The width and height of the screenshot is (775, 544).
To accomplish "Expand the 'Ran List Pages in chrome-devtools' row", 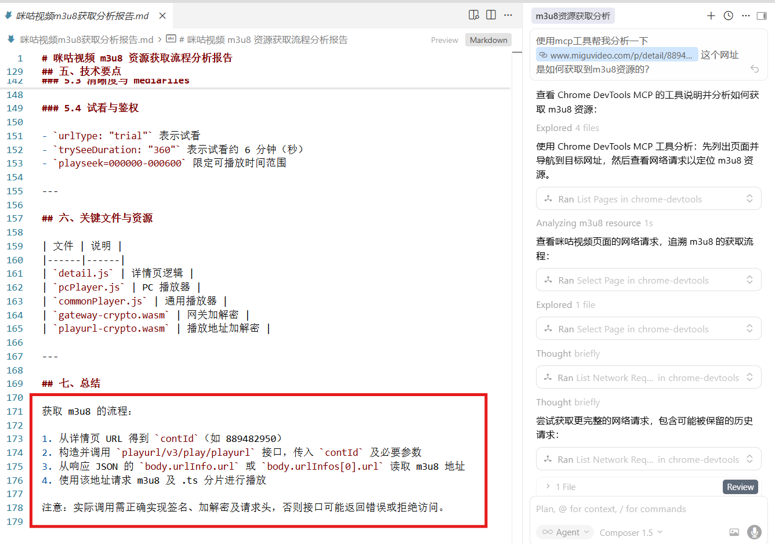I will click(649, 199).
